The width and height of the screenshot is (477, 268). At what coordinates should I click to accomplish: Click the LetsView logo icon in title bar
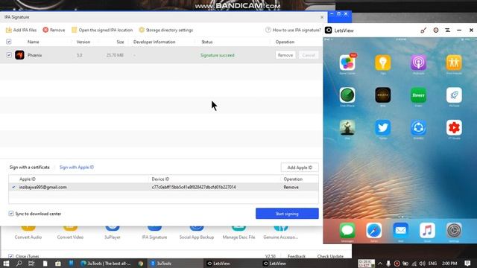329,31
